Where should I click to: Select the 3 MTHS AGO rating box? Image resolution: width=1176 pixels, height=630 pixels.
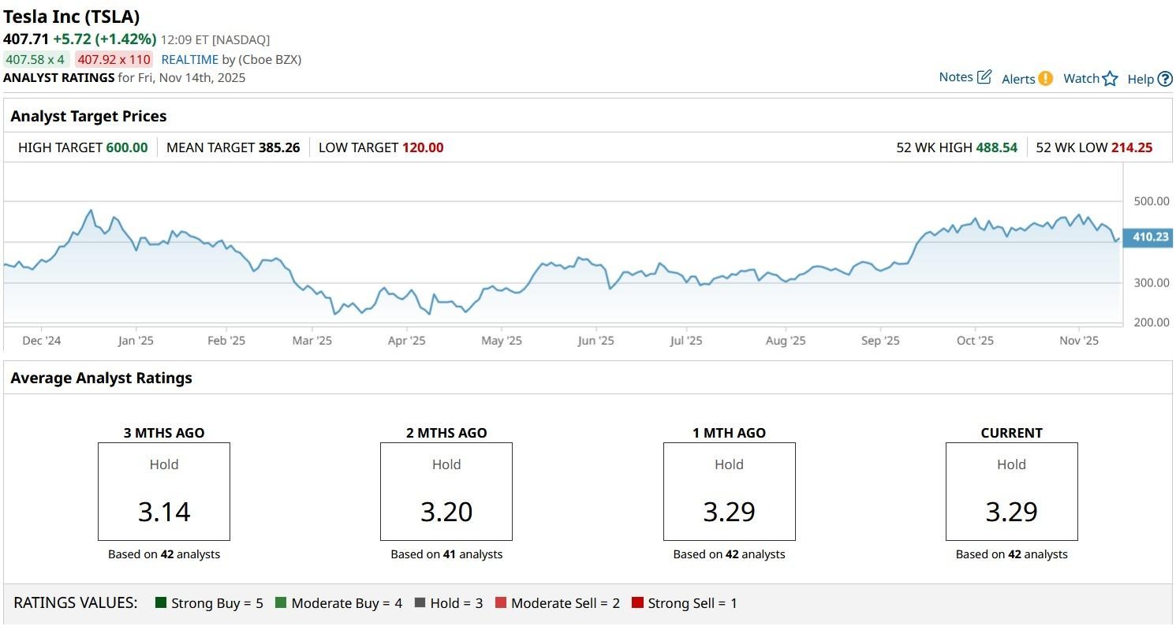pyautogui.click(x=164, y=491)
